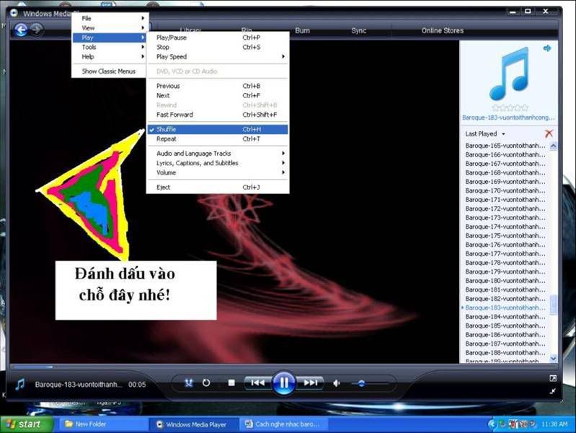Open the File menu

[x=109, y=18]
